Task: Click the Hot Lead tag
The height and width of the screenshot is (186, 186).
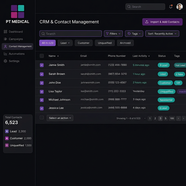Action: pyautogui.click(x=180, y=65)
